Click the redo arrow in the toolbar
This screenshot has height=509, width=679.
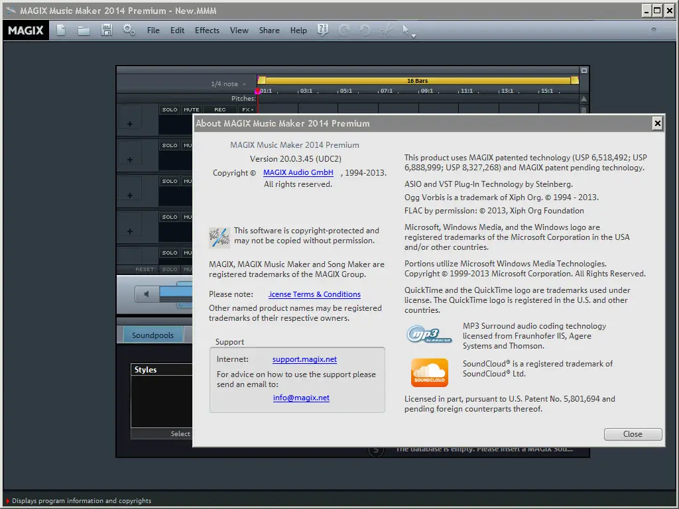coord(344,30)
